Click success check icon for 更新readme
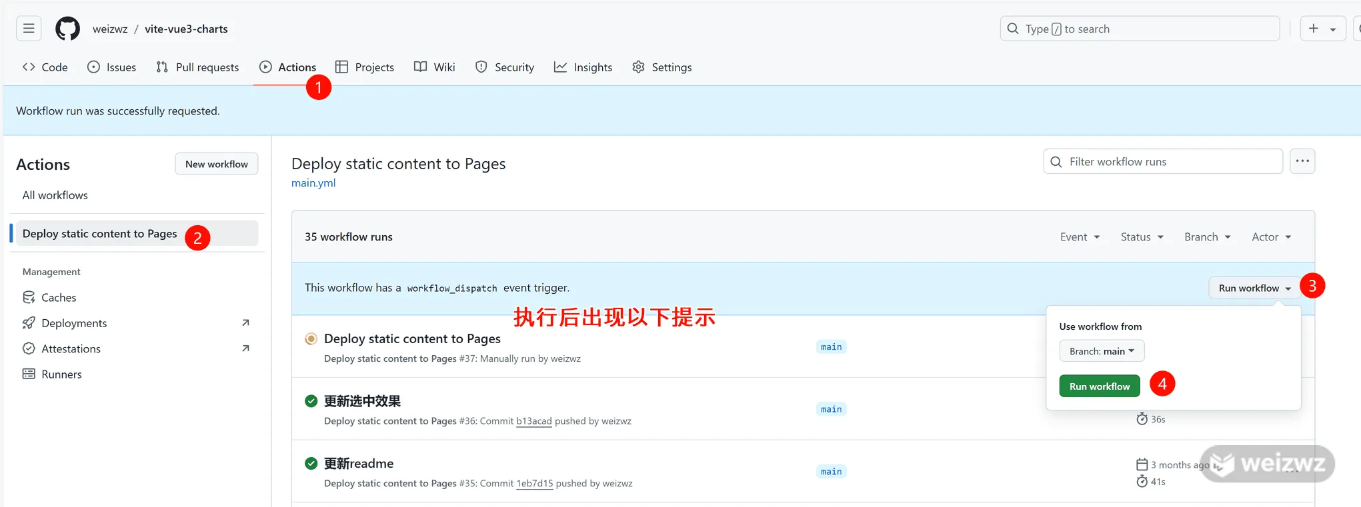This screenshot has width=1361, height=507. [x=311, y=464]
